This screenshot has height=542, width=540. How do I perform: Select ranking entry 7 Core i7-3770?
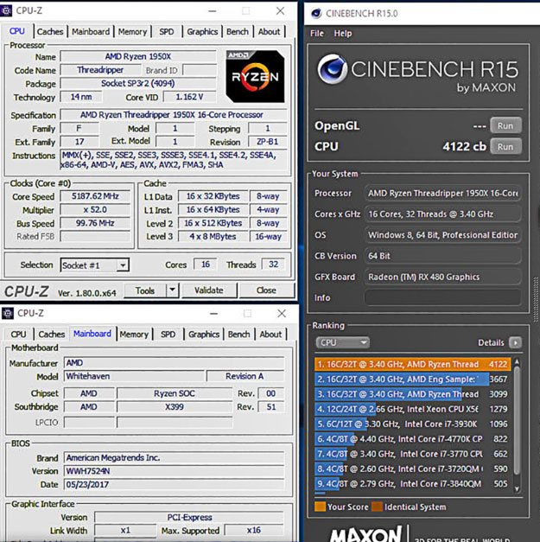point(412,454)
